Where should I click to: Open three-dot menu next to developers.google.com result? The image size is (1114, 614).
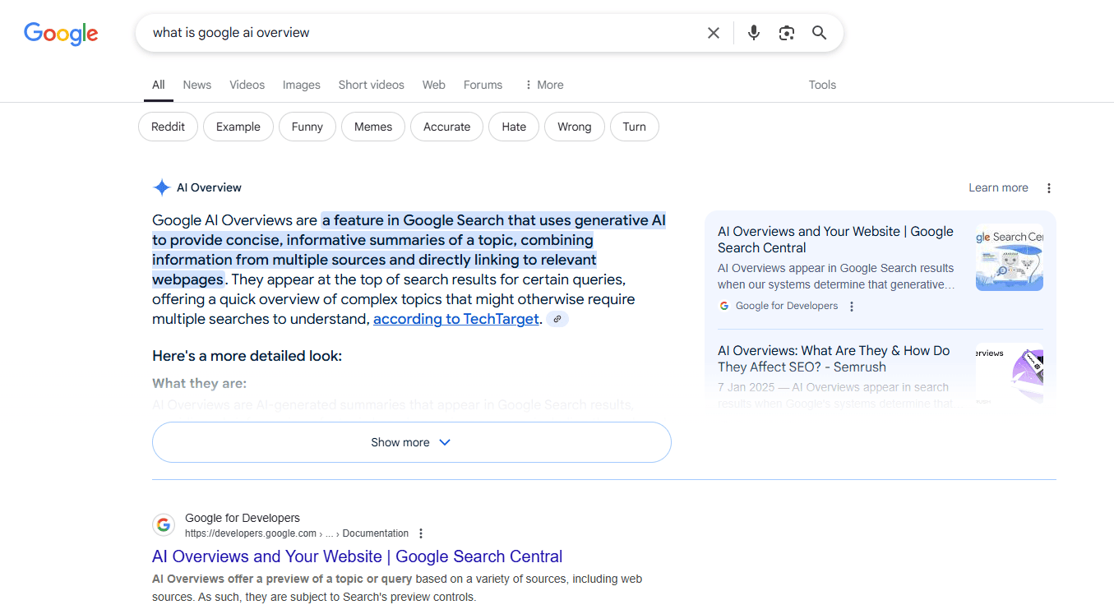421,533
